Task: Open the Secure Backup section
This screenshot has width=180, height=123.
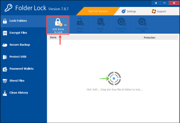Action: (x=23, y=45)
